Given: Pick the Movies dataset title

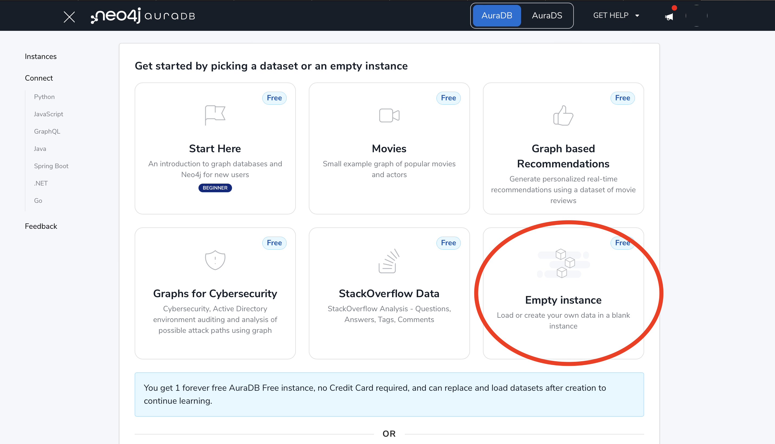Looking at the screenshot, I should click(x=389, y=148).
